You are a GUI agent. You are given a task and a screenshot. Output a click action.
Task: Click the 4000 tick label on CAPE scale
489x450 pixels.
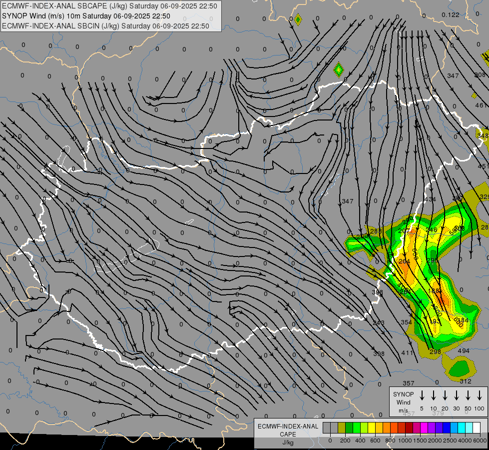click(x=465, y=440)
